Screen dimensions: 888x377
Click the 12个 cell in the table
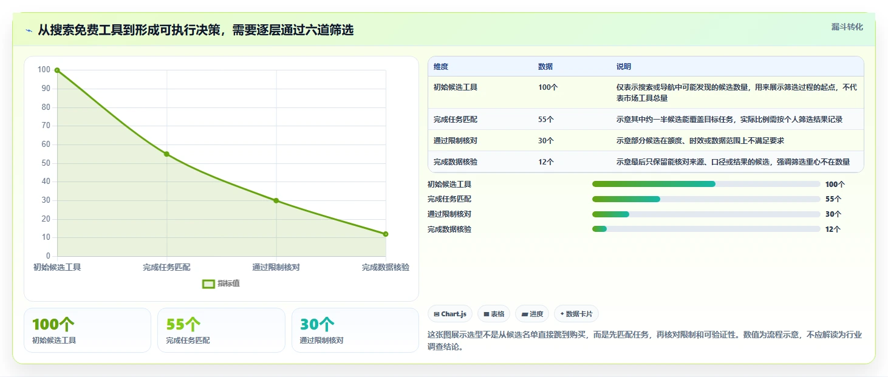coord(546,162)
